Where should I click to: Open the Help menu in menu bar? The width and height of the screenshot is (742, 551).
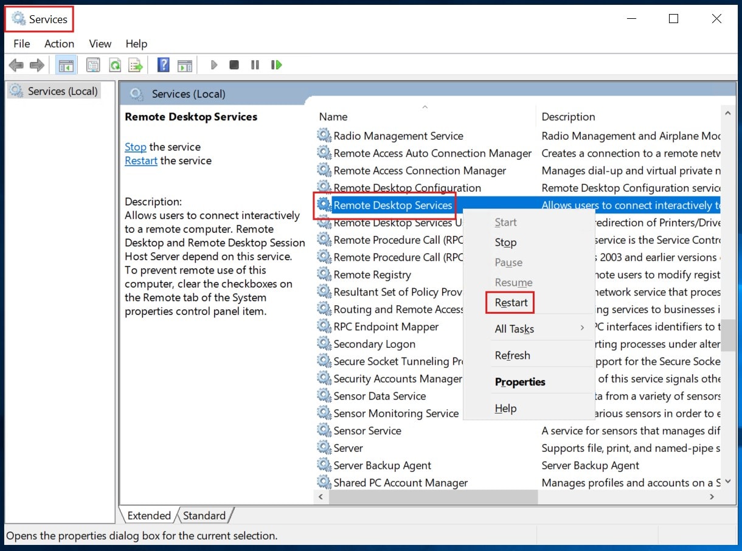click(x=136, y=44)
